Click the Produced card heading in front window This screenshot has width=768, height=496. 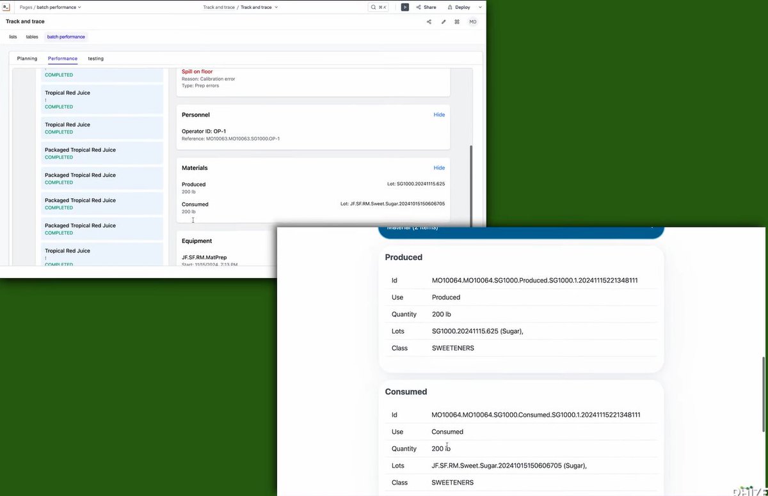coord(403,258)
